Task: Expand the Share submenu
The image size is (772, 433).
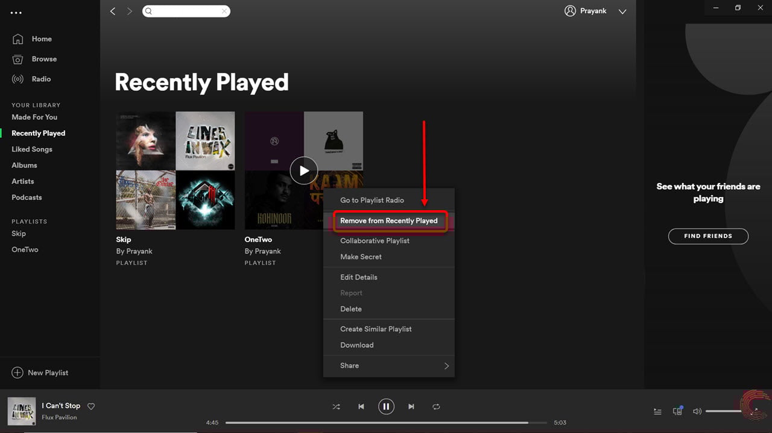Action: 389,366
